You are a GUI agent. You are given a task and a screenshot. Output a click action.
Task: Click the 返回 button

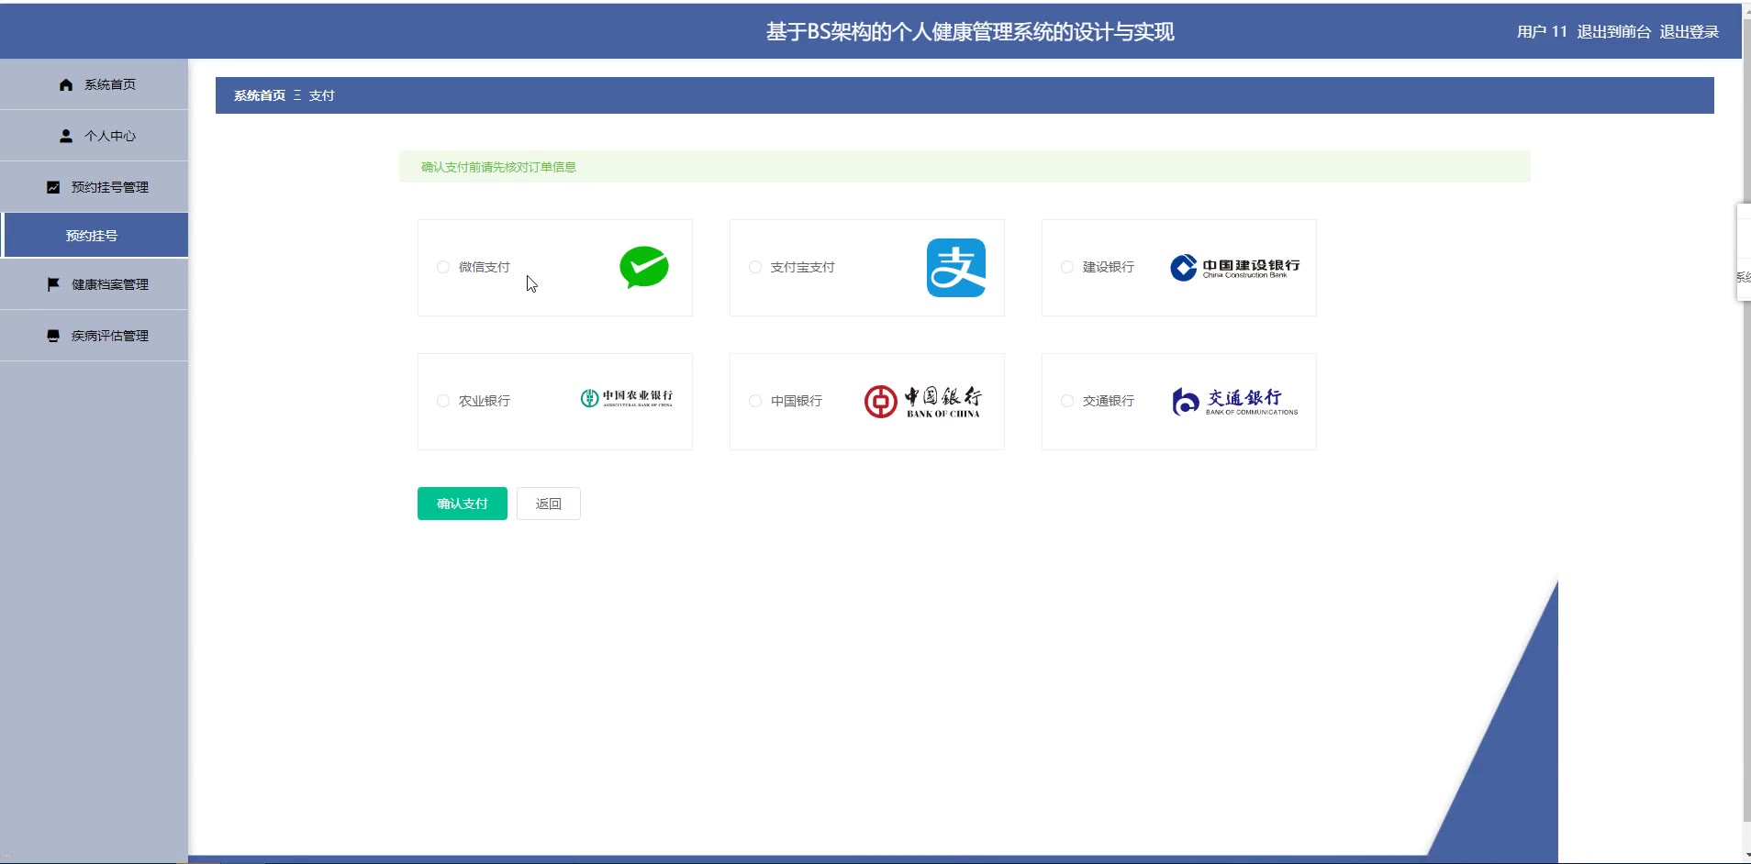coord(549,504)
